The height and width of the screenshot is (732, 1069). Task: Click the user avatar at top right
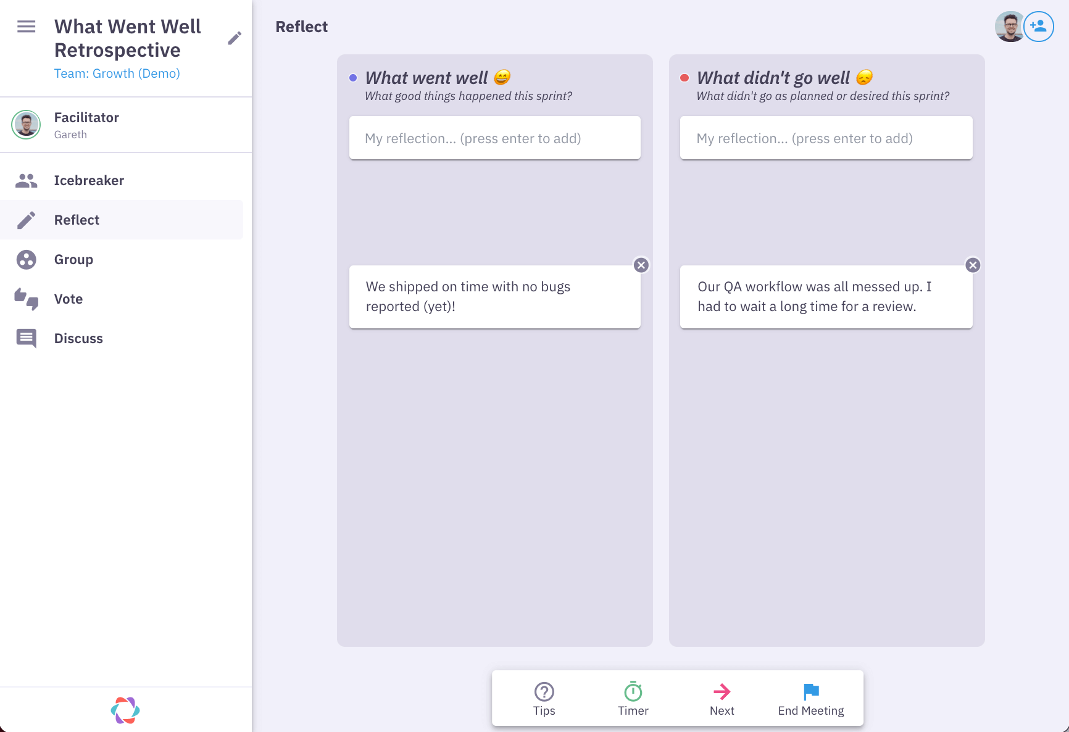pos(1009,27)
